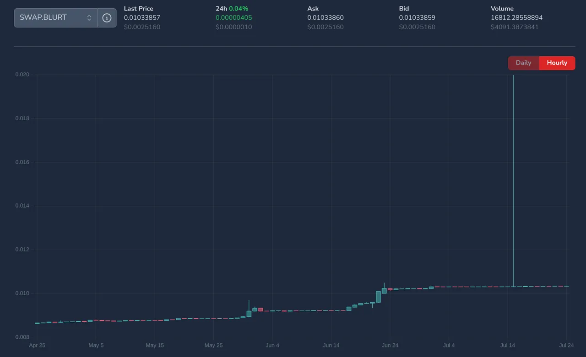
Task: Switch the chart to Hourly view
Action: pos(557,63)
